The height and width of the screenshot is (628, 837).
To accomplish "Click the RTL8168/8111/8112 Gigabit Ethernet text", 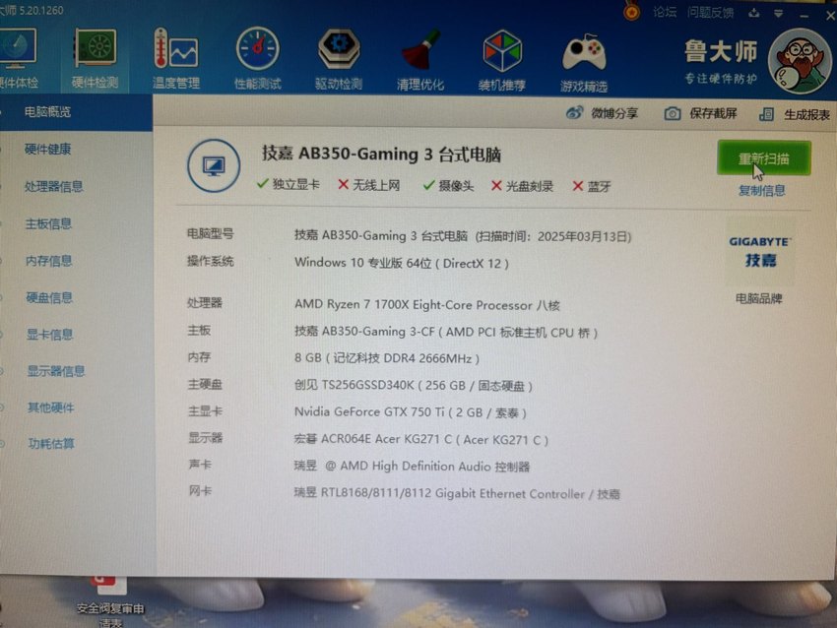I will 458,493.
